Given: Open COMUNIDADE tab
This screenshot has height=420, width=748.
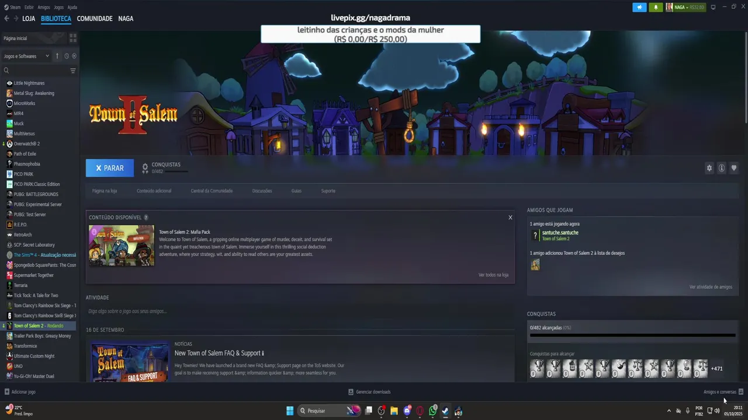Looking at the screenshot, I should 95,19.
